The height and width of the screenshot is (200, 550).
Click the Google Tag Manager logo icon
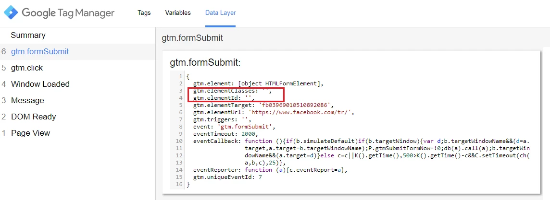click(11, 13)
